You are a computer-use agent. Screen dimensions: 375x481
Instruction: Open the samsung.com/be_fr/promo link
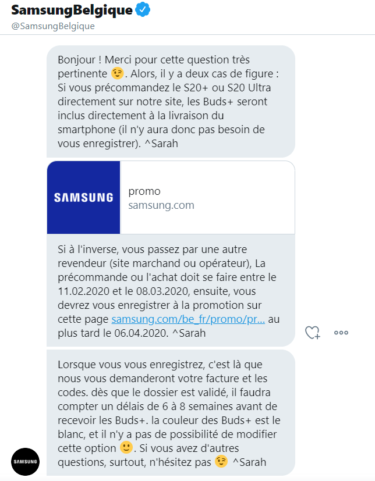188,319
